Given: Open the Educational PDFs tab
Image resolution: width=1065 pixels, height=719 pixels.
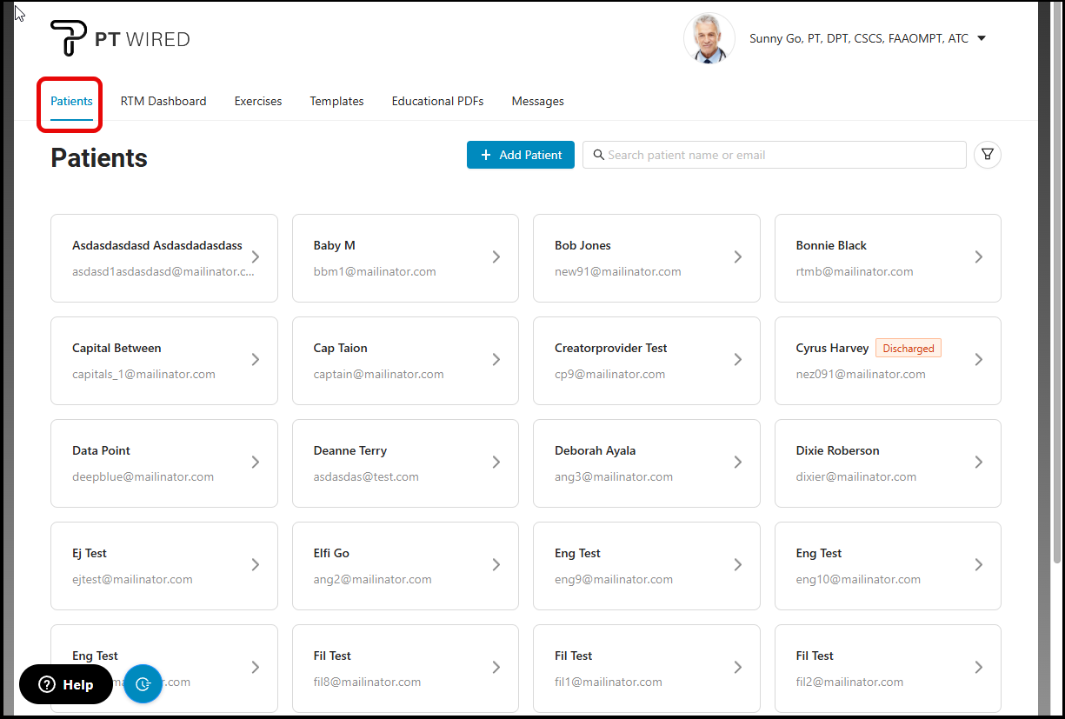Looking at the screenshot, I should [437, 102].
